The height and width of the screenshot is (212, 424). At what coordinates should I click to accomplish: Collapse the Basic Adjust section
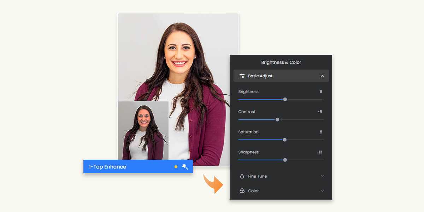[x=322, y=76]
